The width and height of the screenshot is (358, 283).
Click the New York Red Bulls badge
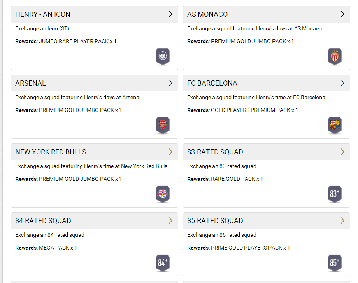pos(163,194)
